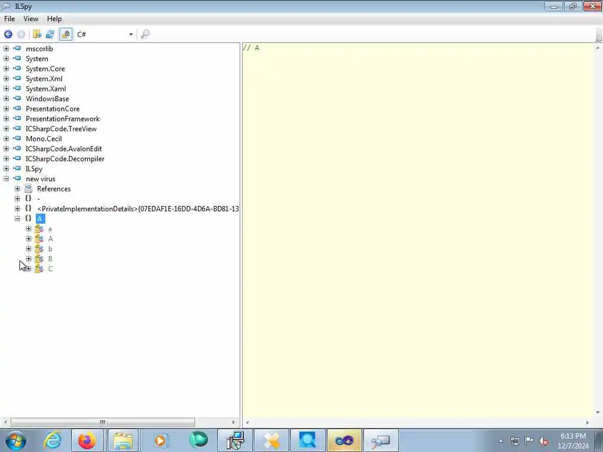Click code pane scroll down arrow
Viewport: 603px width, 452px height.
(598, 412)
